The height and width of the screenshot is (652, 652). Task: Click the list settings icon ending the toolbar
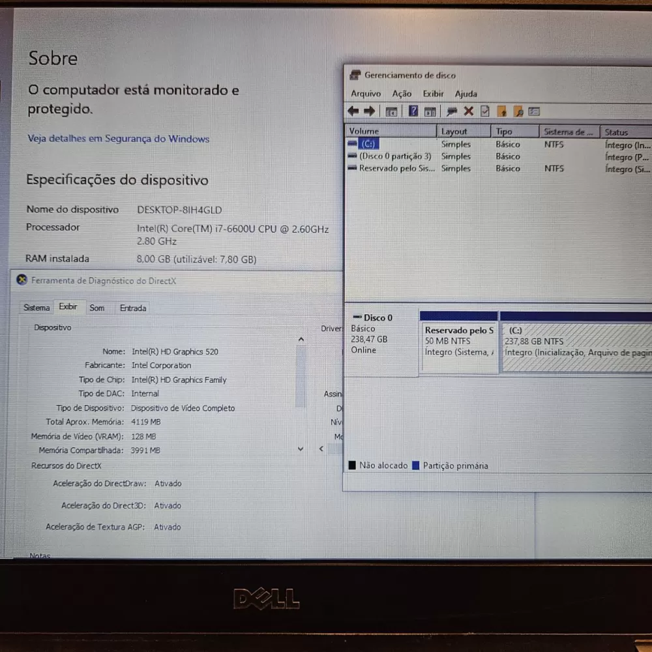(x=534, y=111)
